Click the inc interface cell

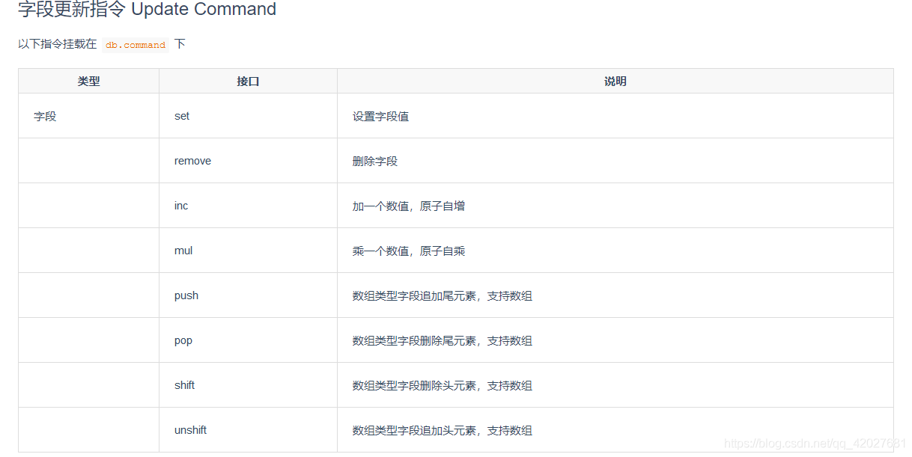tap(248, 206)
